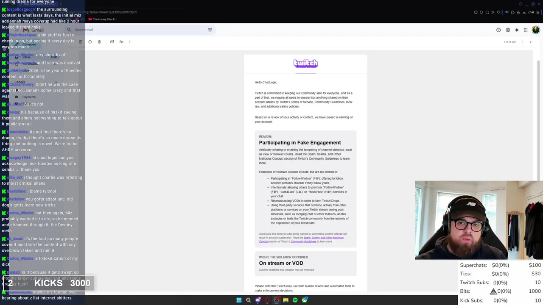Click the Kick Subs goal row
The width and height of the screenshot is (543, 305).
(x=501, y=300)
